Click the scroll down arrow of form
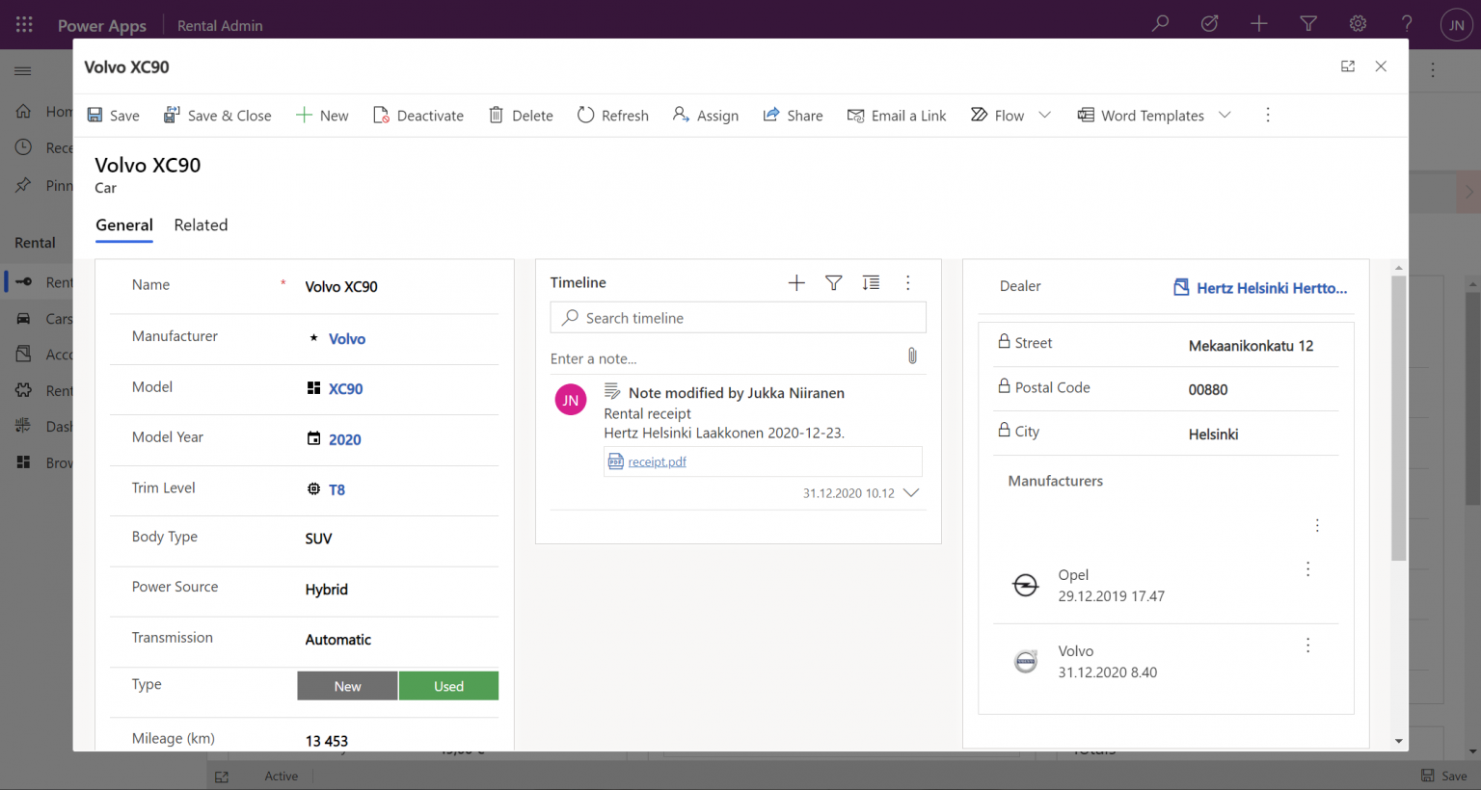Image resolution: width=1481 pixels, height=790 pixels. tap(1399, 741)
